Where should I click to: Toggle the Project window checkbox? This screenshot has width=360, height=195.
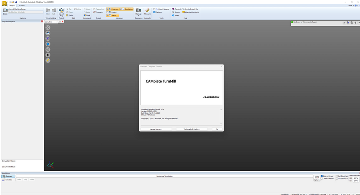point(108,12)
